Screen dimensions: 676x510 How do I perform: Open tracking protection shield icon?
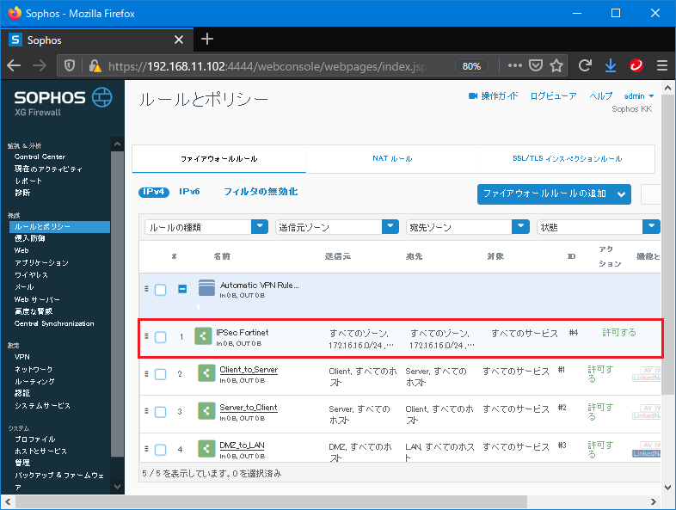click(70, 65)
